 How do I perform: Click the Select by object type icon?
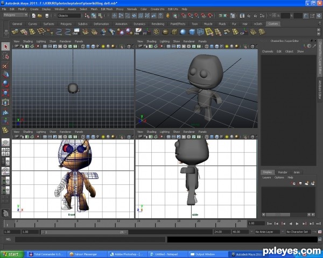pyautogui.click(x=94, y=16)
